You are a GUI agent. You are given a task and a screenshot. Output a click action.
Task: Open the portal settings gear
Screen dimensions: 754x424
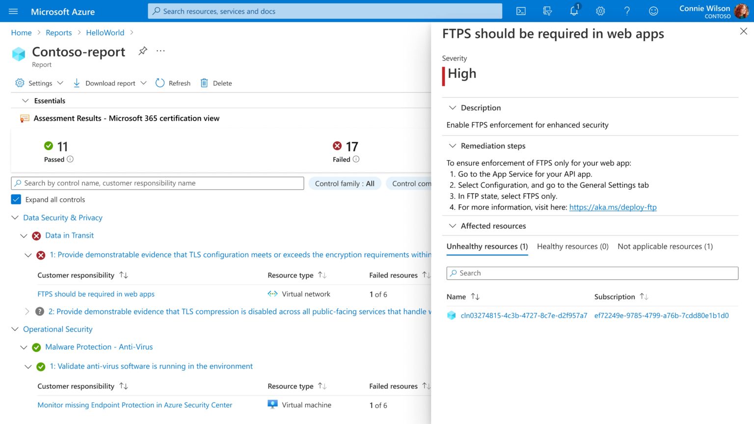(x=600, y=11)
